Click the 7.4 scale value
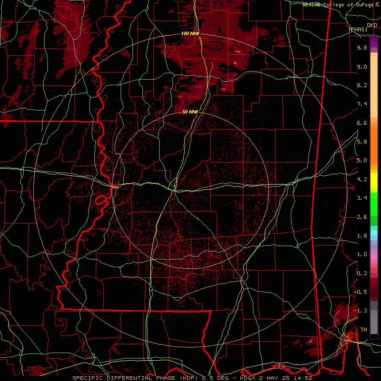This screenshot has height=381, width=381. click(362, 104)
